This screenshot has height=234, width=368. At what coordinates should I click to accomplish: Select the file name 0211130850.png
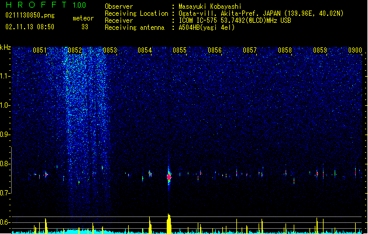pyautogui.click(x=30, y=15)
